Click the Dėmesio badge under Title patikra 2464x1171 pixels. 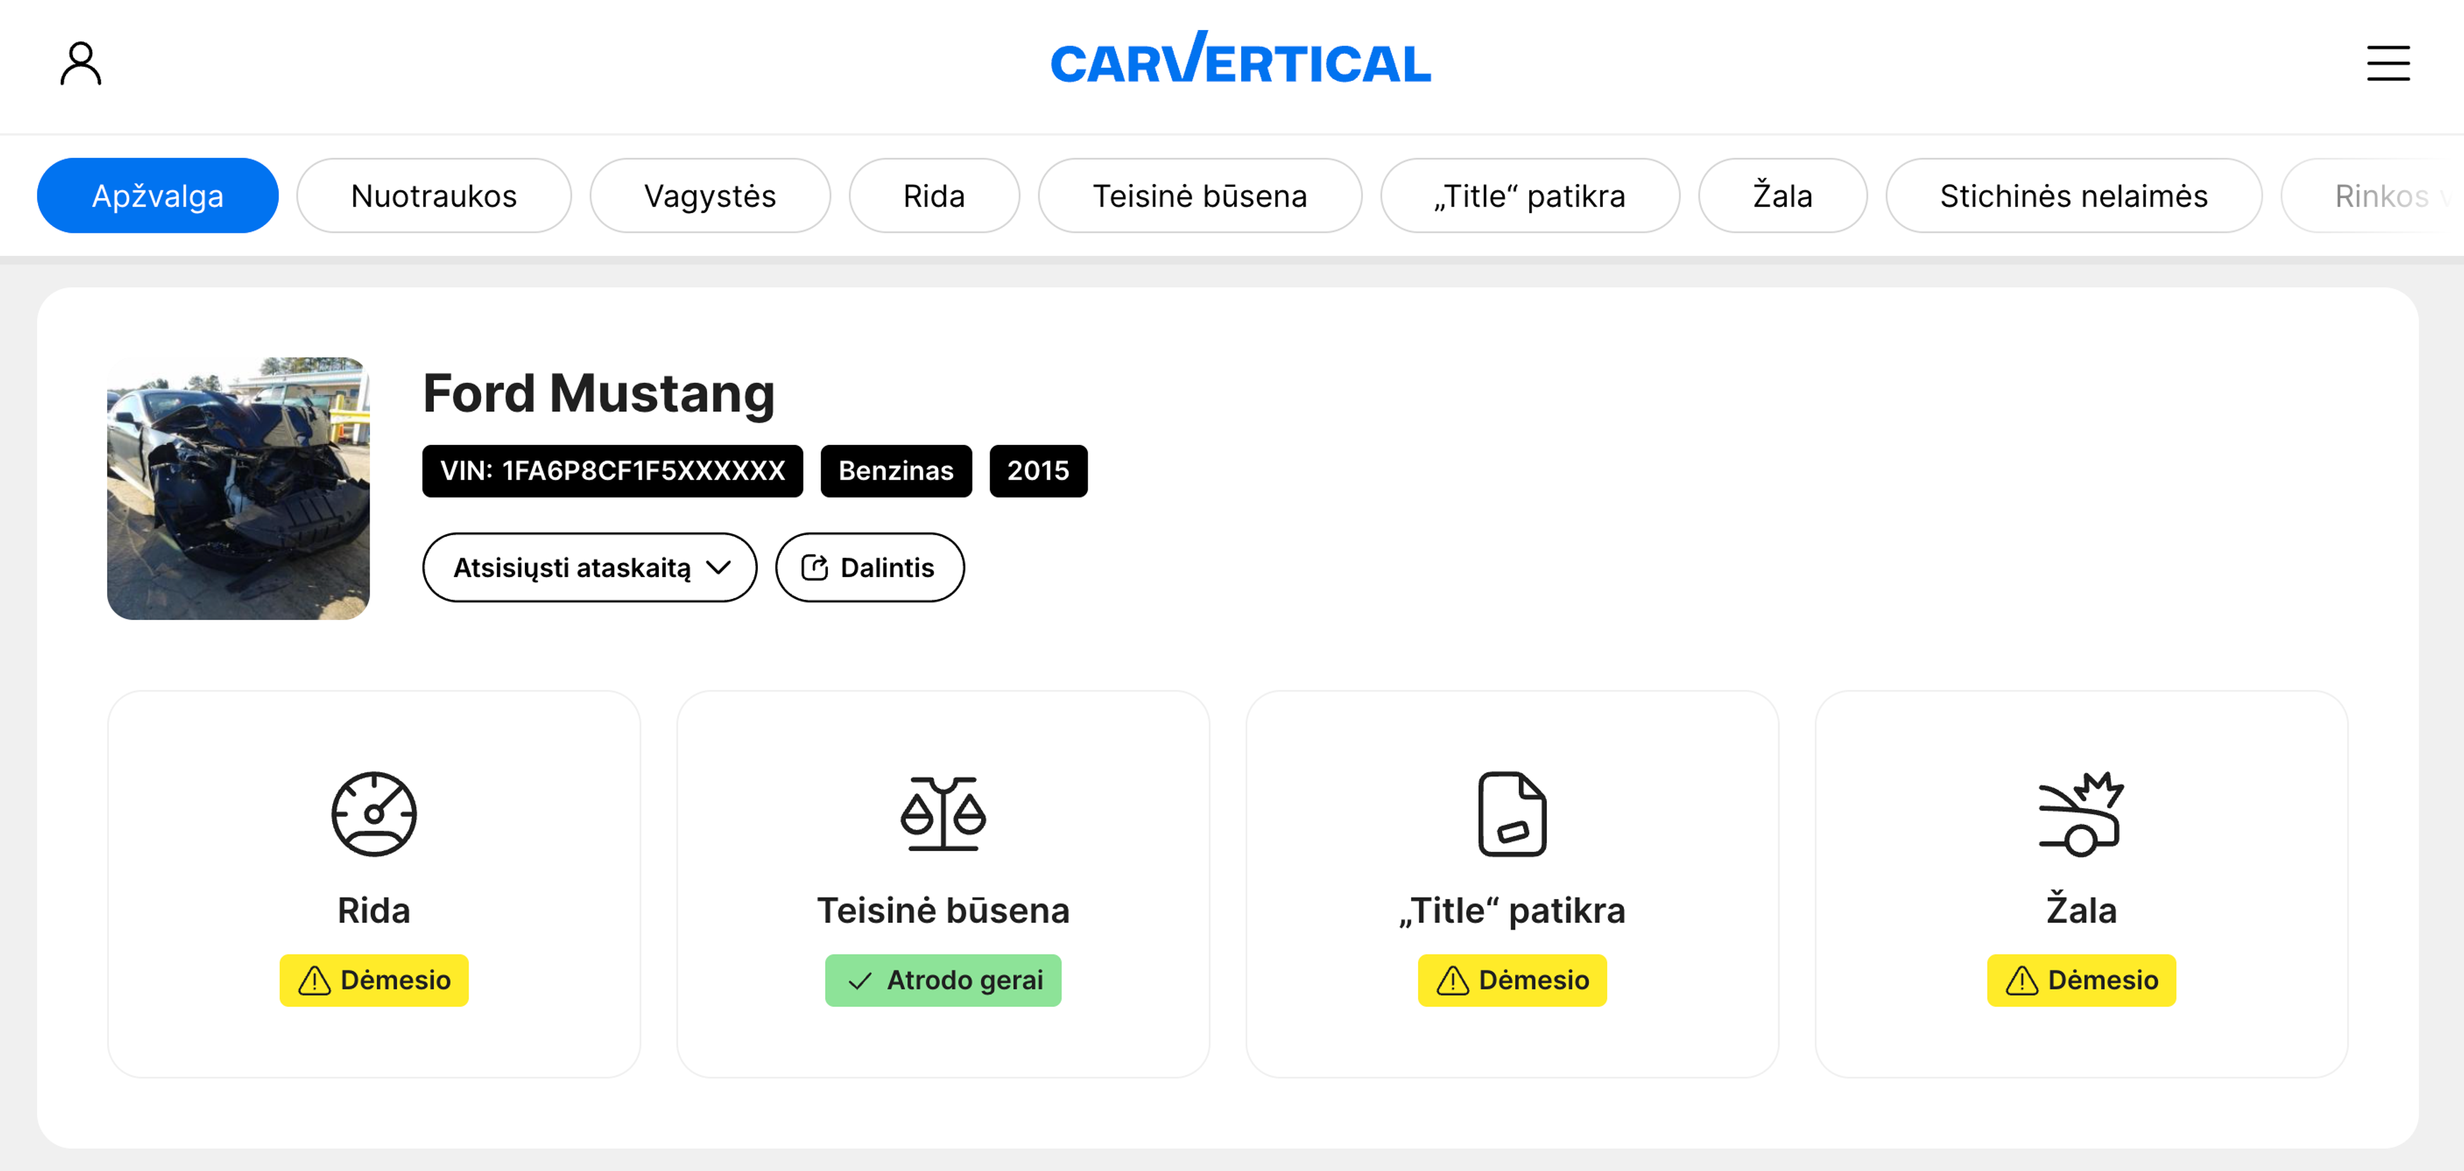tap(1512, 980)
